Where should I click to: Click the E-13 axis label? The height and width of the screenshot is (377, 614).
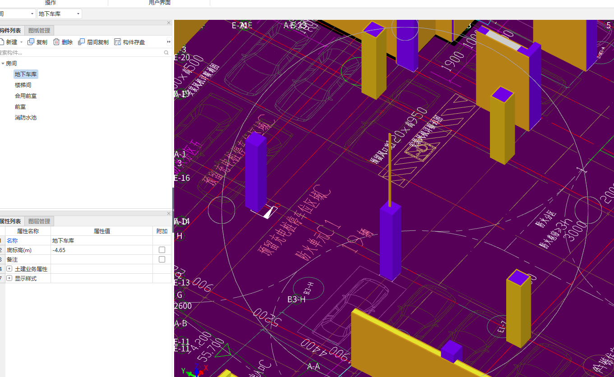182,283
